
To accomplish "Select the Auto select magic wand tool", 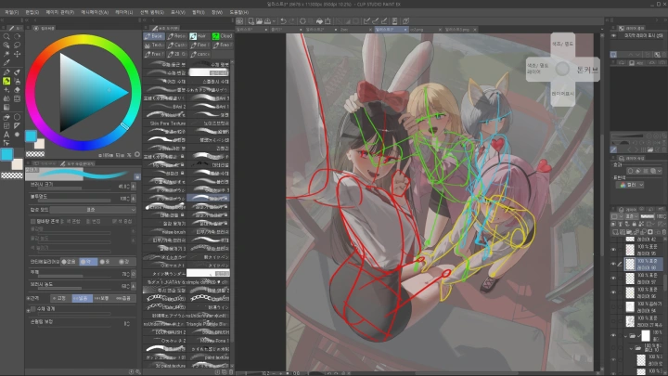I will (x=6, y=54).
